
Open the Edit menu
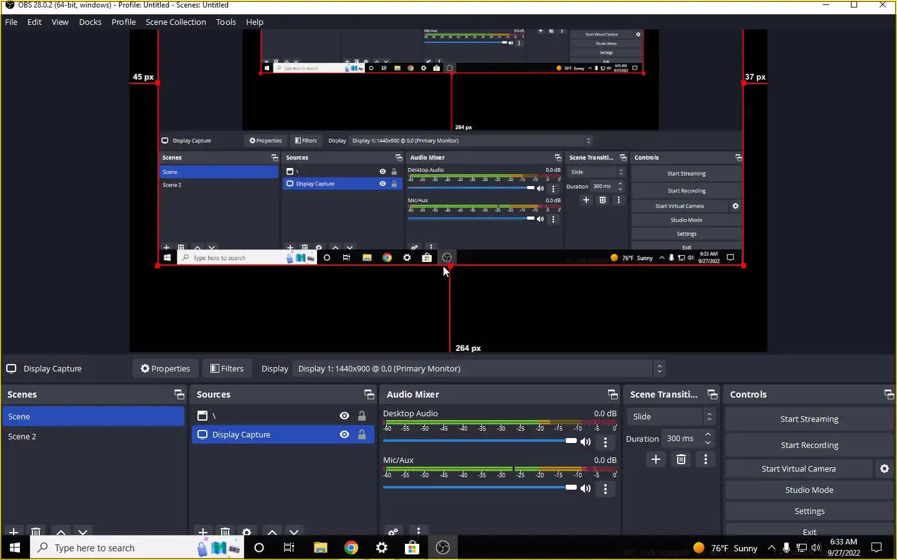pyautogui.click(x=34, y=22)
